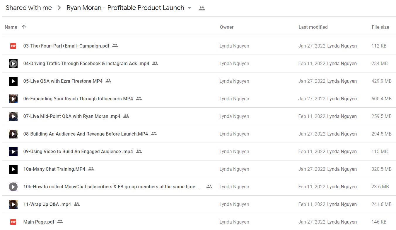Click Jan 27, 2022 date in 10a-Many Chat row

pyautogui.click(x=312, y=169)
